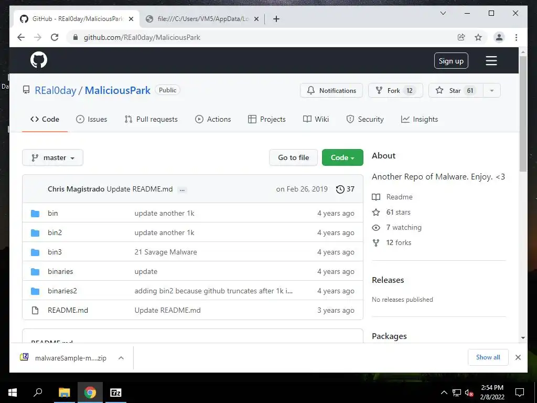Viewport: 537px width, 403px height.
Task: View site lock security info
Action: (x=76, y=37)
